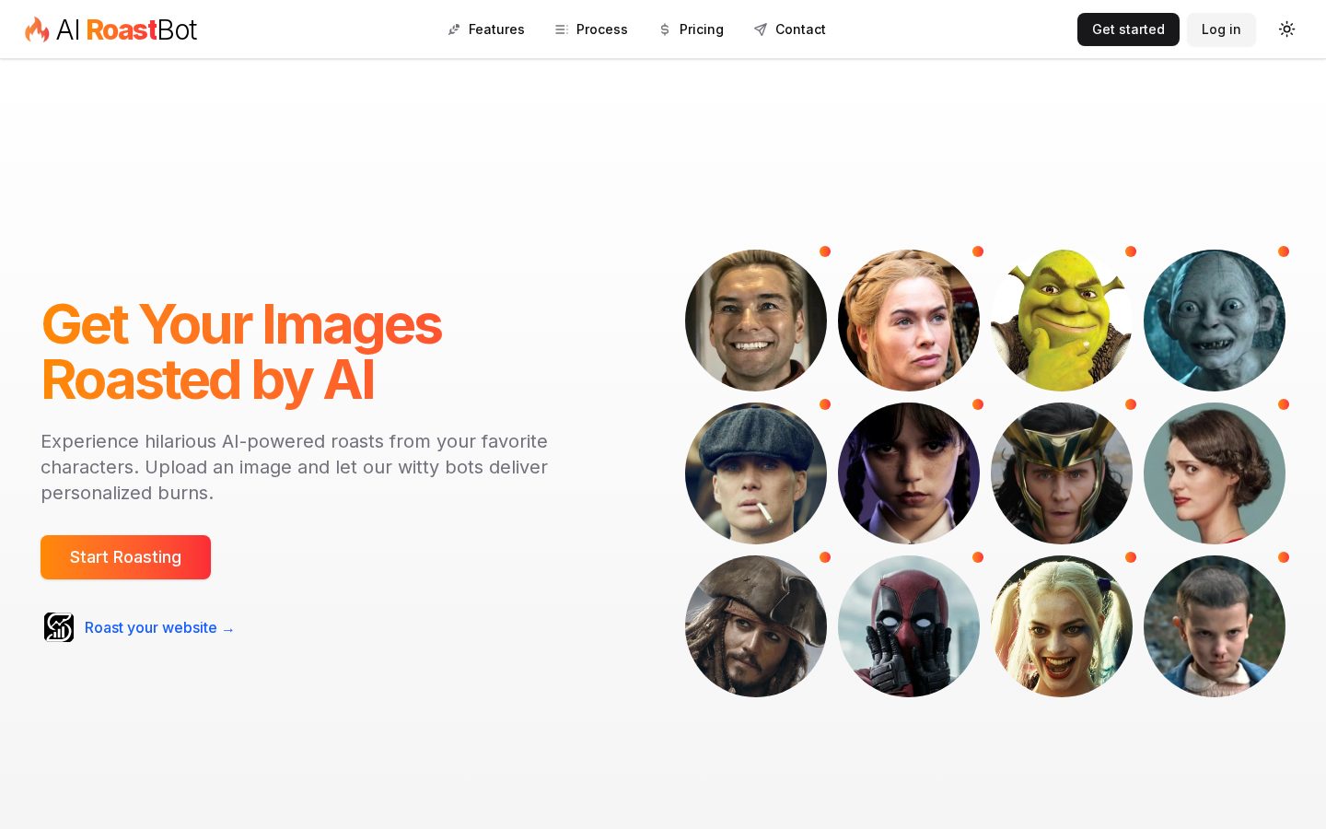Go to the Process section

[591, 29]
